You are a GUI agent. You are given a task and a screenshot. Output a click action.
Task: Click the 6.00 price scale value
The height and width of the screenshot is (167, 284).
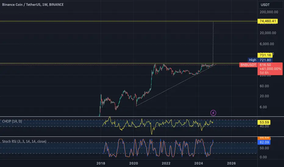click(263, 107)
